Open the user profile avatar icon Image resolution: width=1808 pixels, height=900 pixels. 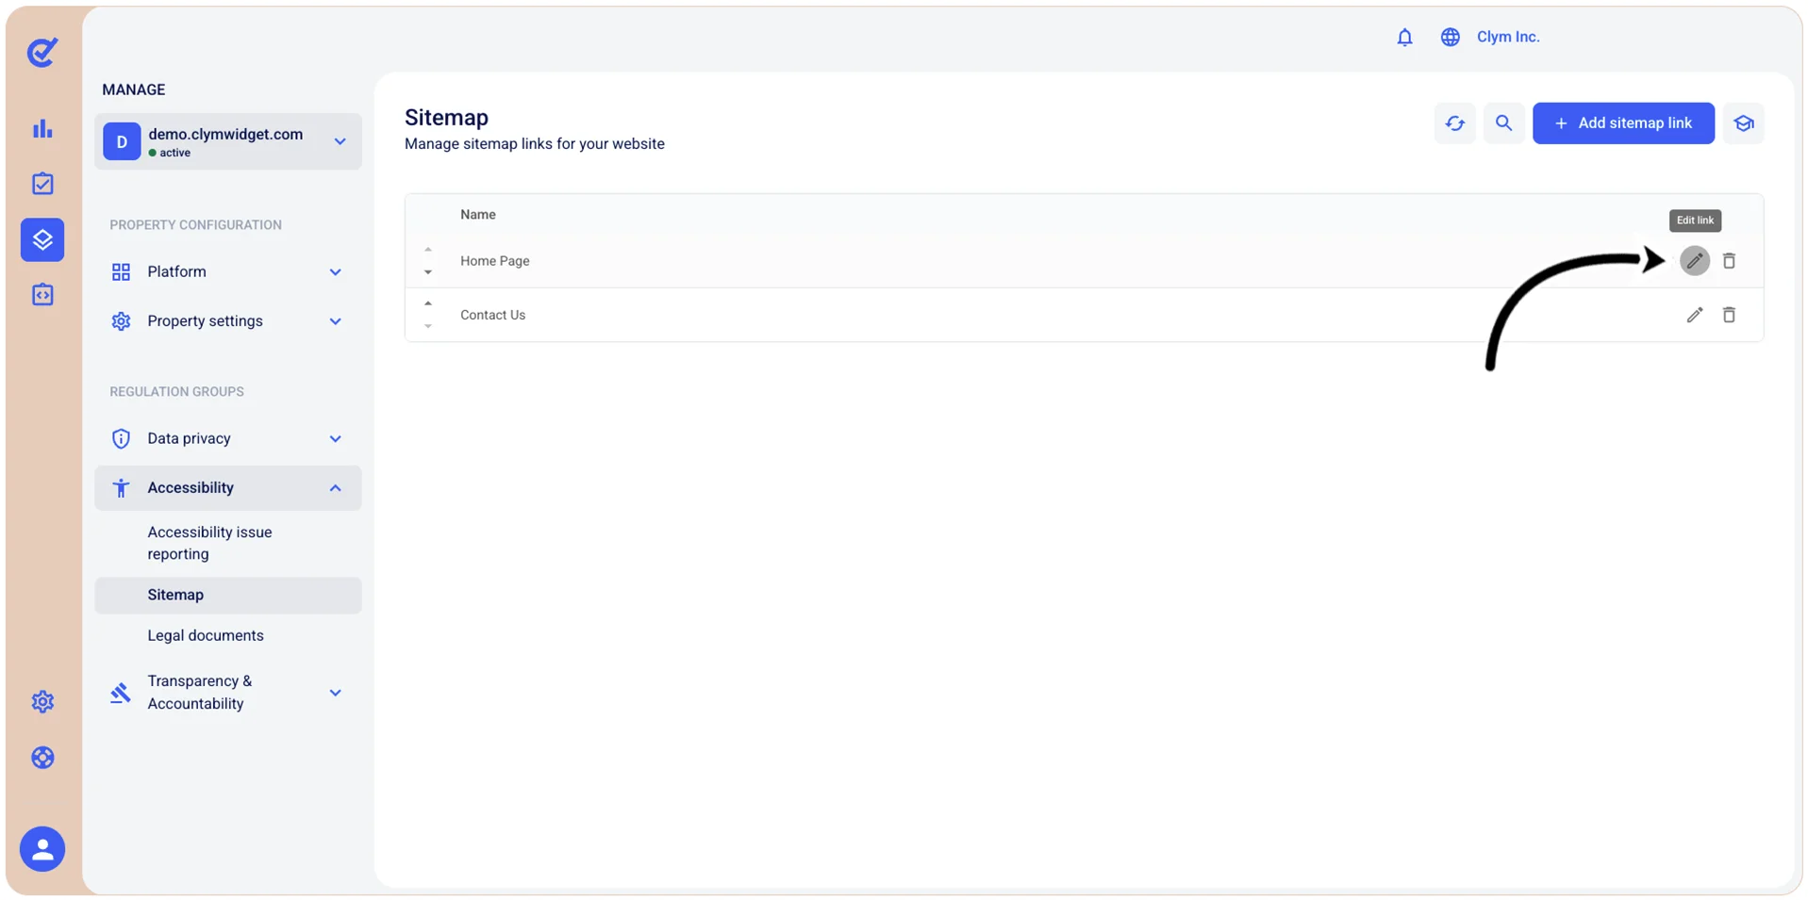pos(42,849)
